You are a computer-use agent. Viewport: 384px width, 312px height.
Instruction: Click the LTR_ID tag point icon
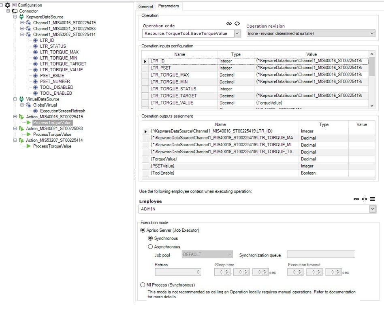click(x=36, y=41)
